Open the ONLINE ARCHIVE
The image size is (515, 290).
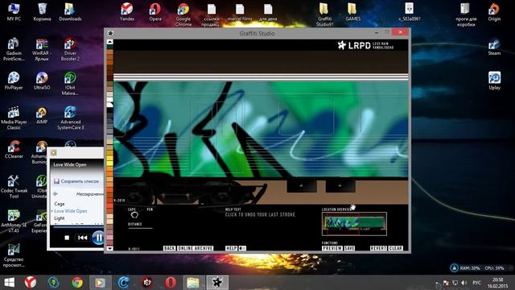tap(196, 248)
